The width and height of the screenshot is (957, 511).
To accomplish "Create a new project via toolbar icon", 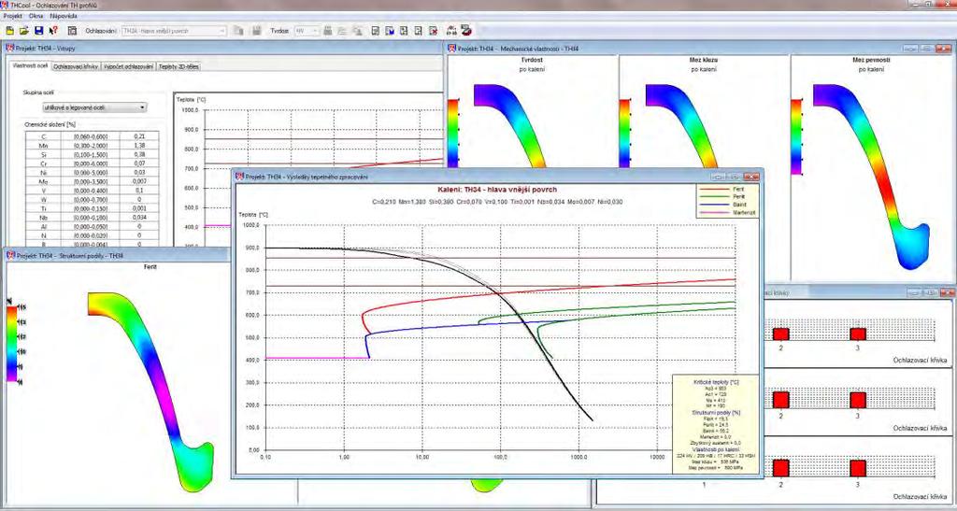I will coord(9,31).
